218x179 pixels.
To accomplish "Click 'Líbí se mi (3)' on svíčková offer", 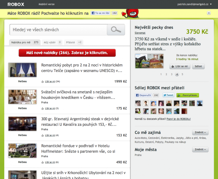I will (x=52, y=109).
